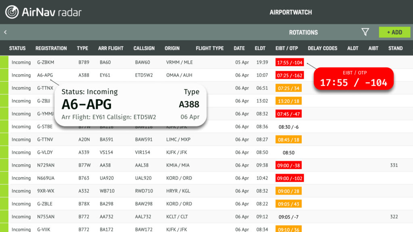Select registration A6-APG in the table
Viewport: 413px width, 232px height.
45,75
